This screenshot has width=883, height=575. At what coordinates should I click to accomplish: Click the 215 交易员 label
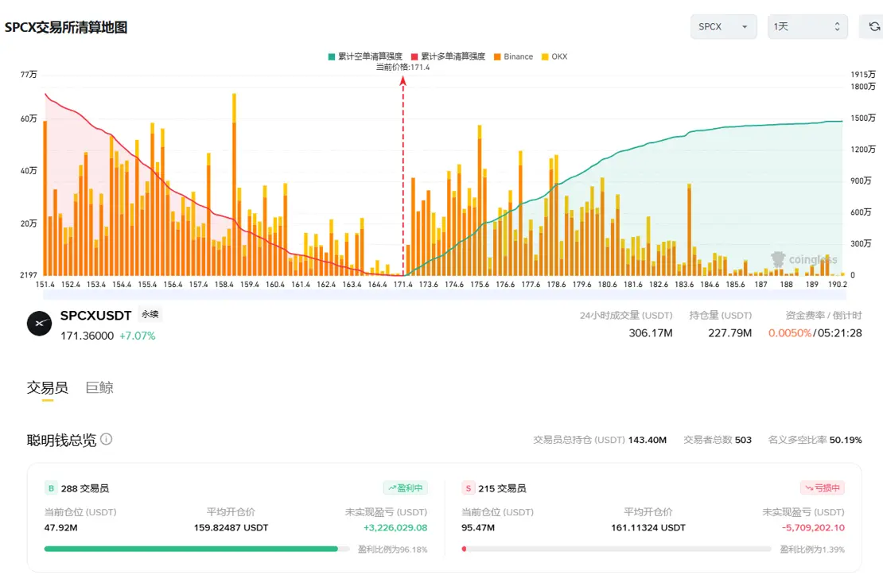[x=502, y=488]
